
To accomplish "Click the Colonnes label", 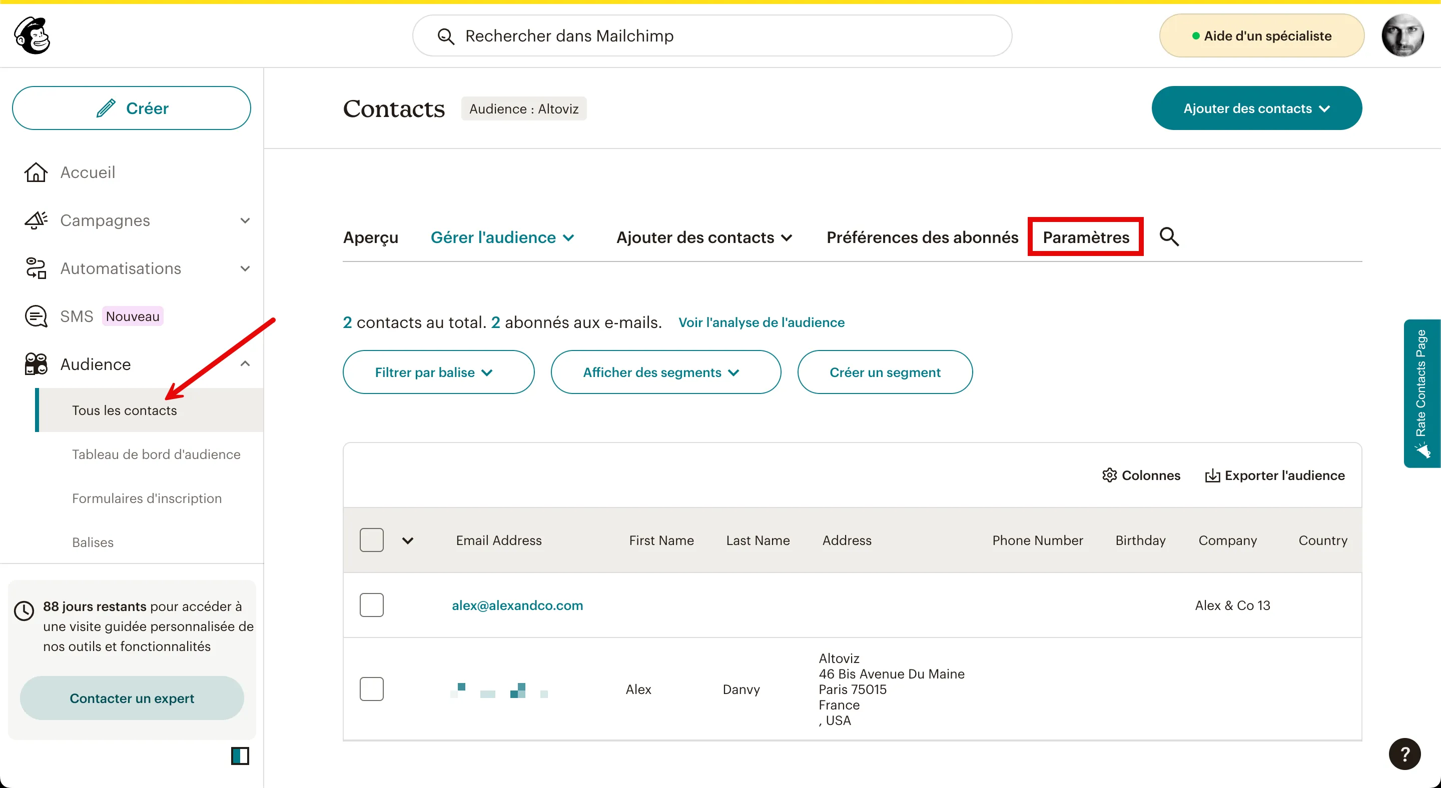I will click(1151, 475).
